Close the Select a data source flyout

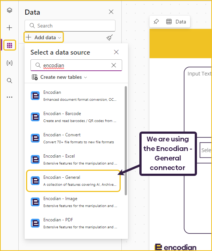click(116, 52)
